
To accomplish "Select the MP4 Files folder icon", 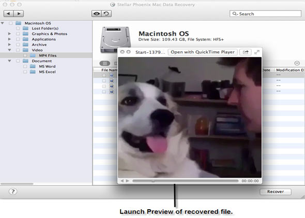I will [x=33, y=55].
